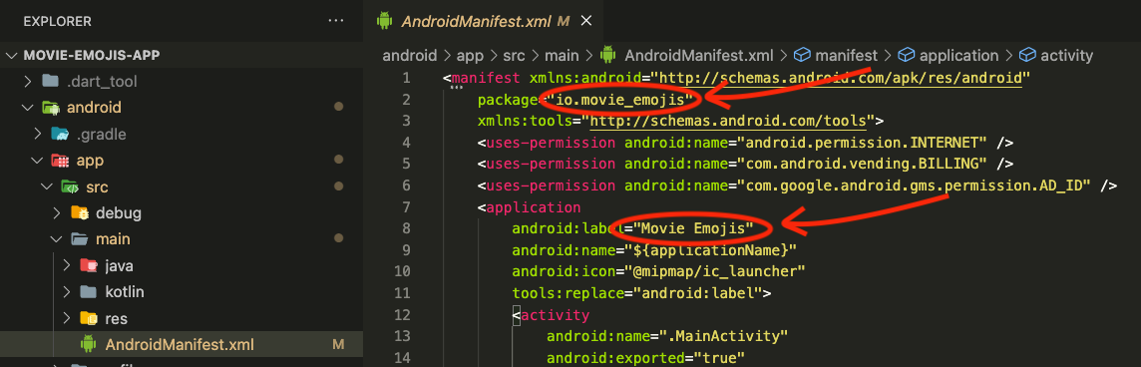Screen dimensions: 1141x367
Task: Select java folder name in tree
Action: (x=120, y=266)
